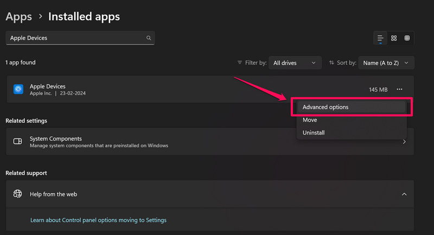Click the Apple Devices app name
The height and width of the screenshot is (235, 434).
point(48,86)
